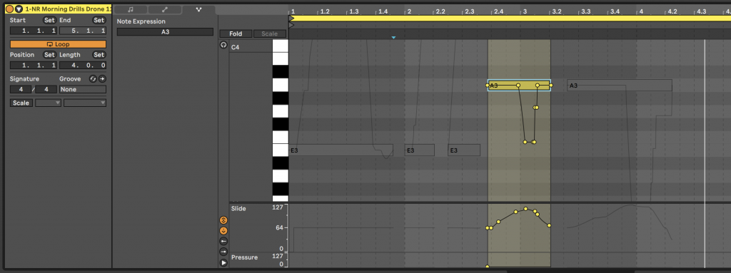
Task: Select the loop Position value field
Action: click(34, 66)
